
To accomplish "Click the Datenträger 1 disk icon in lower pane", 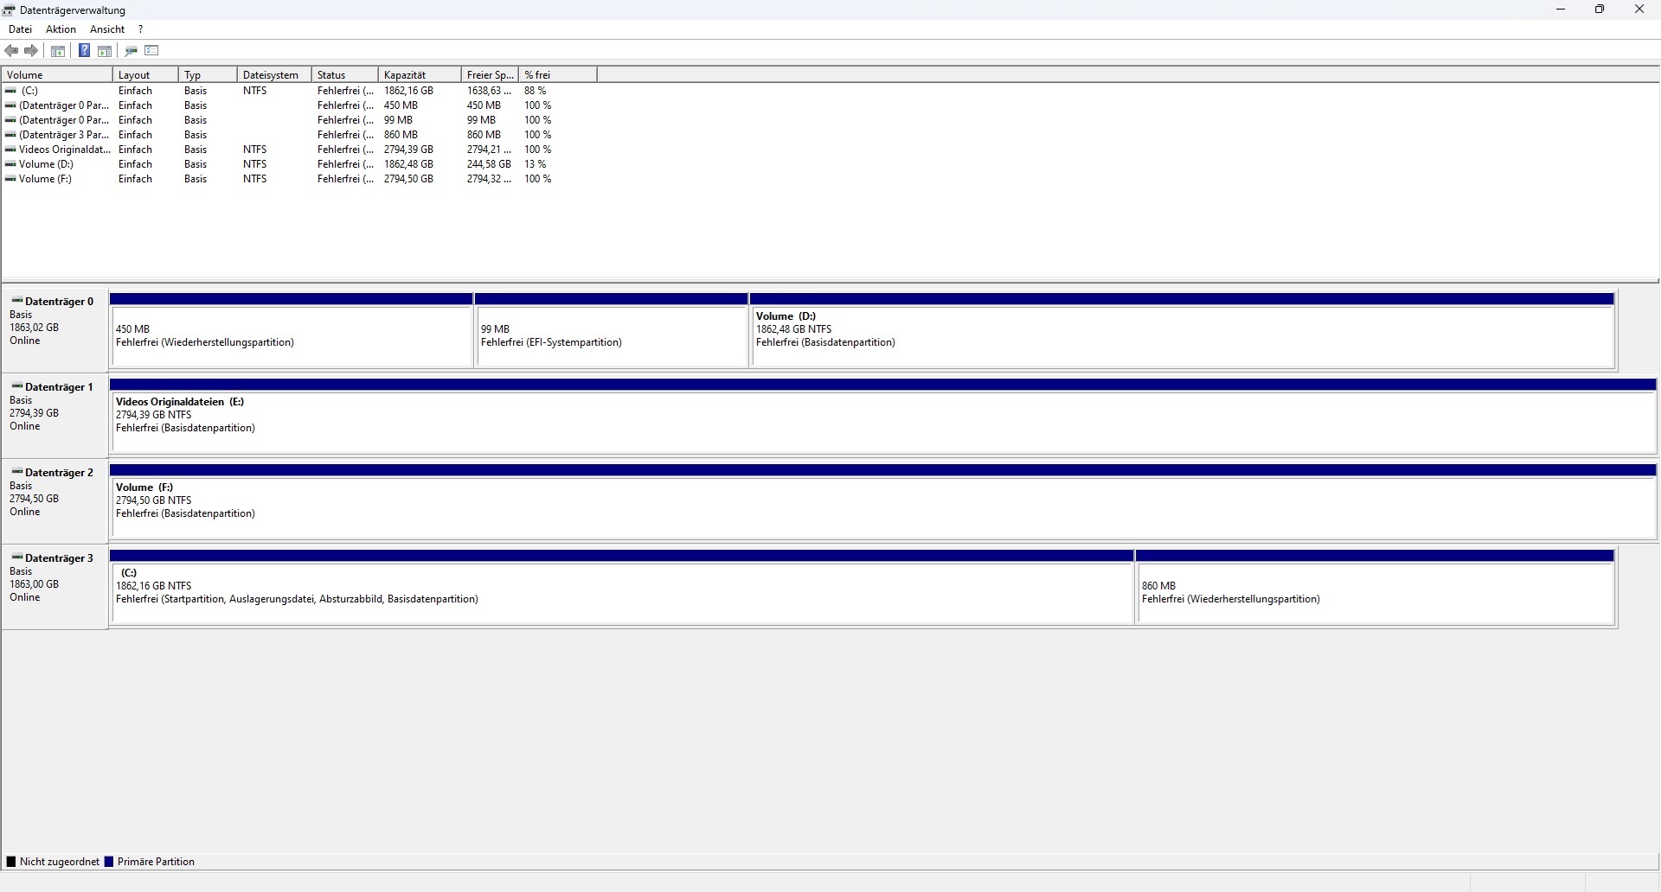I will click(17, 386).
